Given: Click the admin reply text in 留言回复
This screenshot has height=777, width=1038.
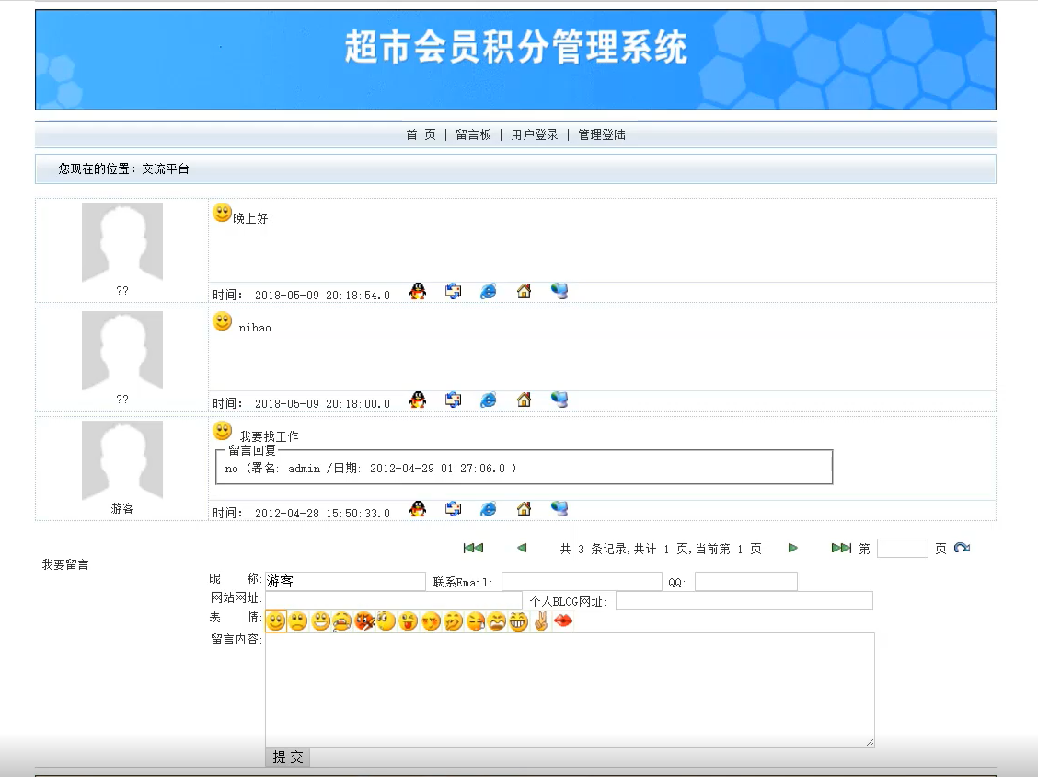Looking at the screenshot, I should (371, 469).
